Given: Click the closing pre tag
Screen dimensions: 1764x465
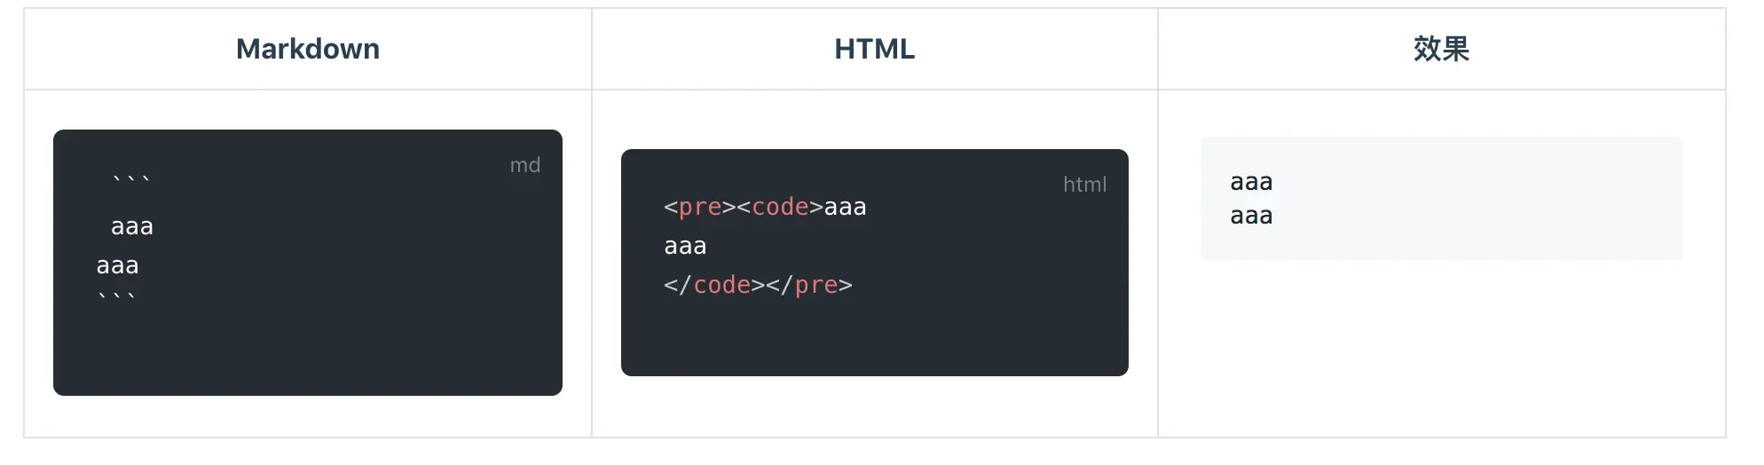Looking at the screenshot, I should coord(809,285).
